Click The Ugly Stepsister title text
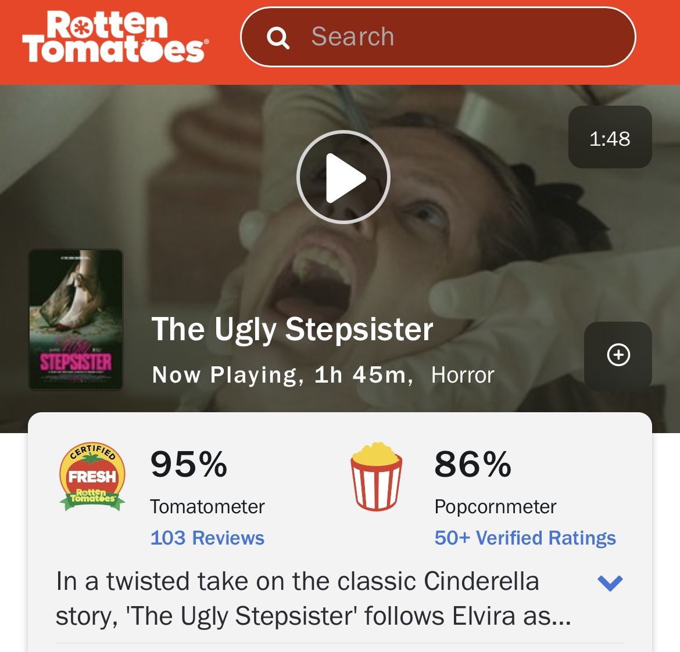680x652 pixels. (x=292, y=330)
